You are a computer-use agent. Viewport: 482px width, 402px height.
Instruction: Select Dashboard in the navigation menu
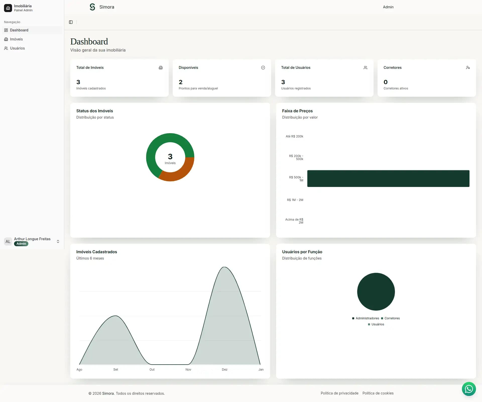click(19, 30)
